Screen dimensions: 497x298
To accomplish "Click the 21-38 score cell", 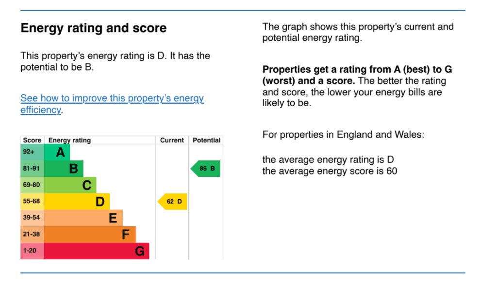I will coord(32,235).
